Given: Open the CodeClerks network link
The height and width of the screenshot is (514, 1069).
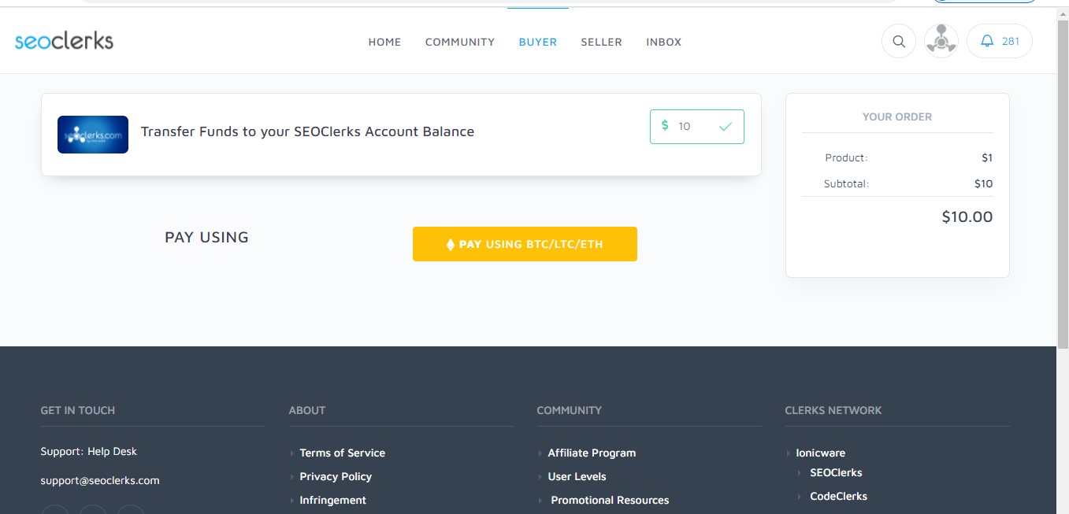Looking at the screenshot, I should point(838,496).
